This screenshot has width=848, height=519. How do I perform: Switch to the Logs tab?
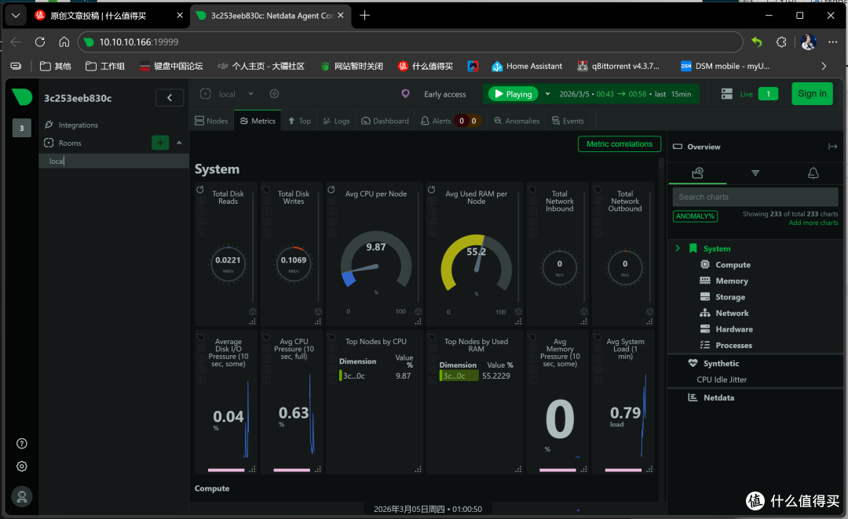click(x=336, y=121)
